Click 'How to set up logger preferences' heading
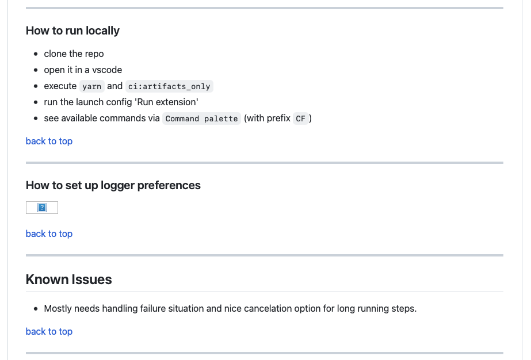 [113, 186]
